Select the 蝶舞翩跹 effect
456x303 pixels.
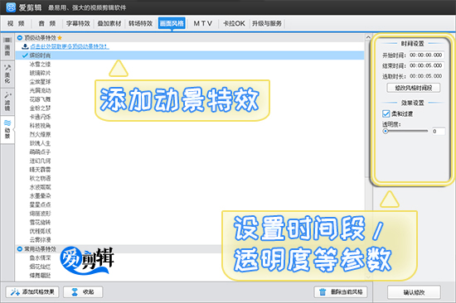(40, 275)
